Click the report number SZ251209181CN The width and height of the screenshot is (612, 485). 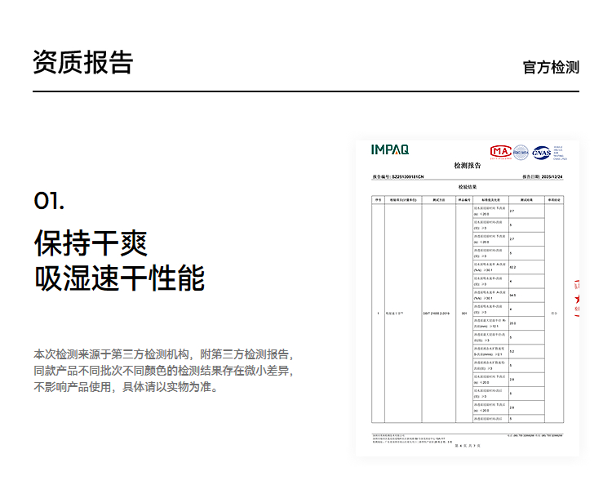(407, 177)
